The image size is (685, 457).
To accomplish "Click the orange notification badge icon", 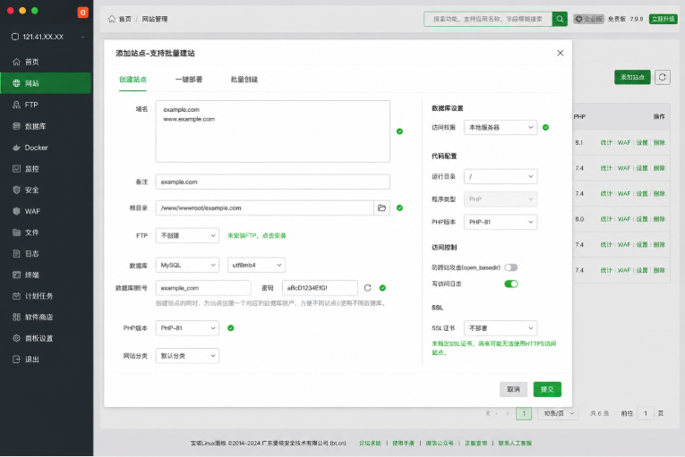I will [82, 13].
